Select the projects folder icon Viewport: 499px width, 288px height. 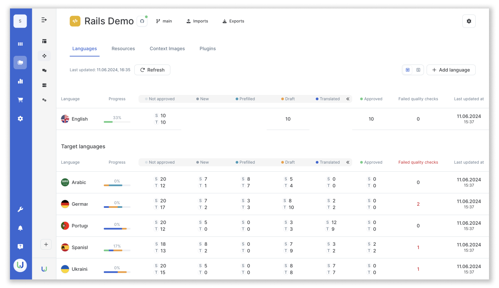(x=20, y=63)
